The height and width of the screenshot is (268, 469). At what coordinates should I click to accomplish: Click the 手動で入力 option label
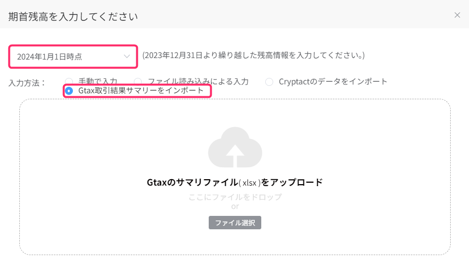point(98,81)
